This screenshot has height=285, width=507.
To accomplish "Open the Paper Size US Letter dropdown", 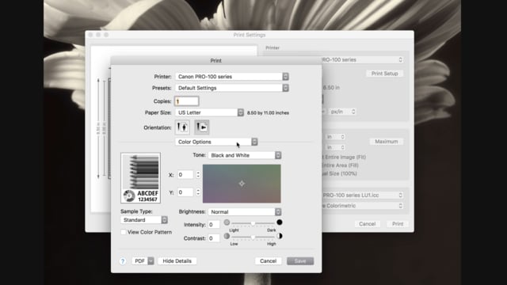I will (x=209, y=112).
